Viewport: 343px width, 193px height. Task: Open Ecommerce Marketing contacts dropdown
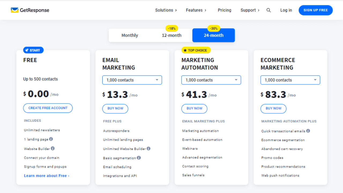(290, 80)
